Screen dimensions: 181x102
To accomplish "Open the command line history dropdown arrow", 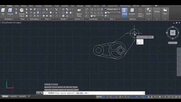I will coord(144,93).
